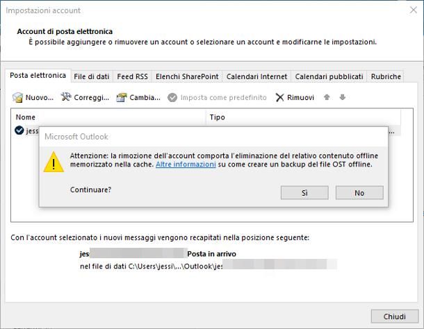Switch to the Posta elettronica tab
Screen dimensions: 424x329
tap(38, 76)
